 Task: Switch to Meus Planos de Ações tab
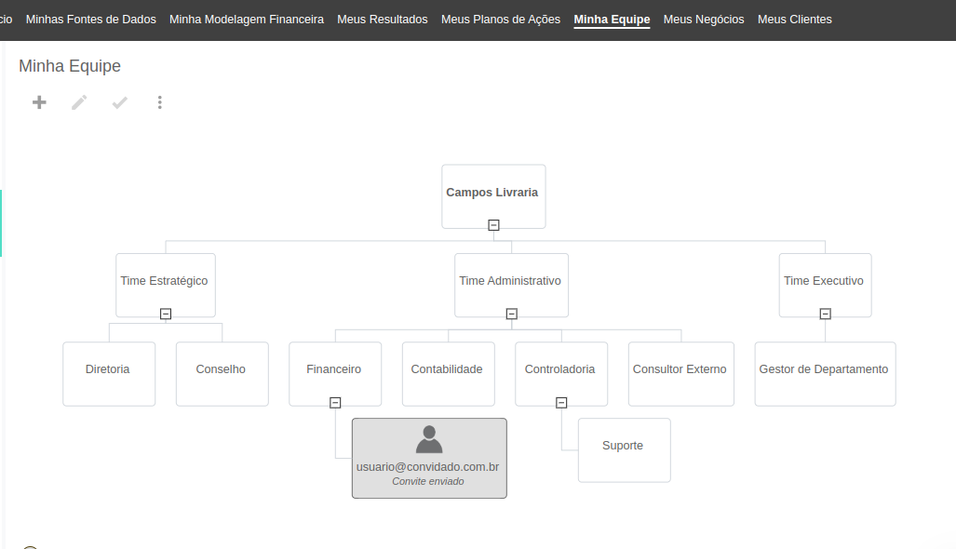(501, 20)
